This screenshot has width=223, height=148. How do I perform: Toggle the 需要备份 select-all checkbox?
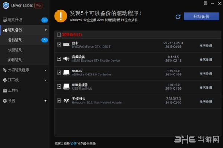59,35
